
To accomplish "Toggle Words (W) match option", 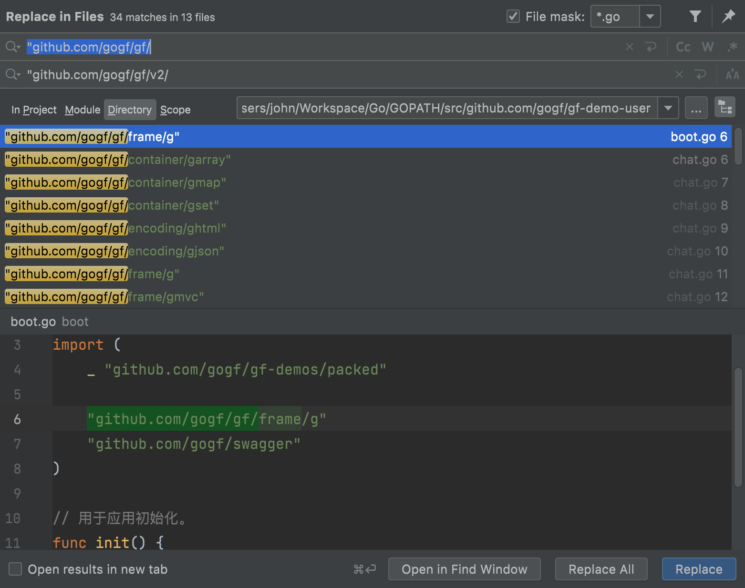I will point(707,47).
